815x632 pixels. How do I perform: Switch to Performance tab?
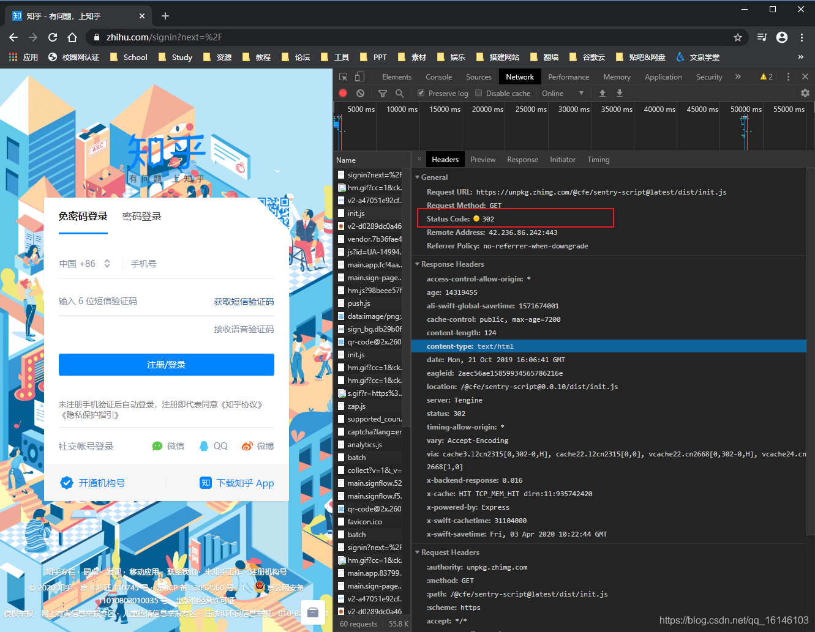click(x=568, y=76)
